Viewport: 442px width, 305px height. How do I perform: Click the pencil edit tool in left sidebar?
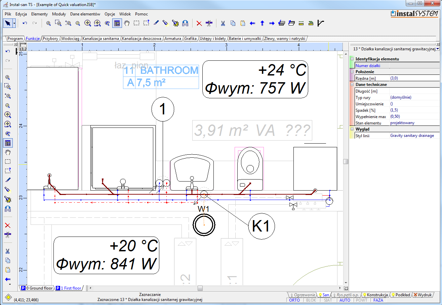7,180
